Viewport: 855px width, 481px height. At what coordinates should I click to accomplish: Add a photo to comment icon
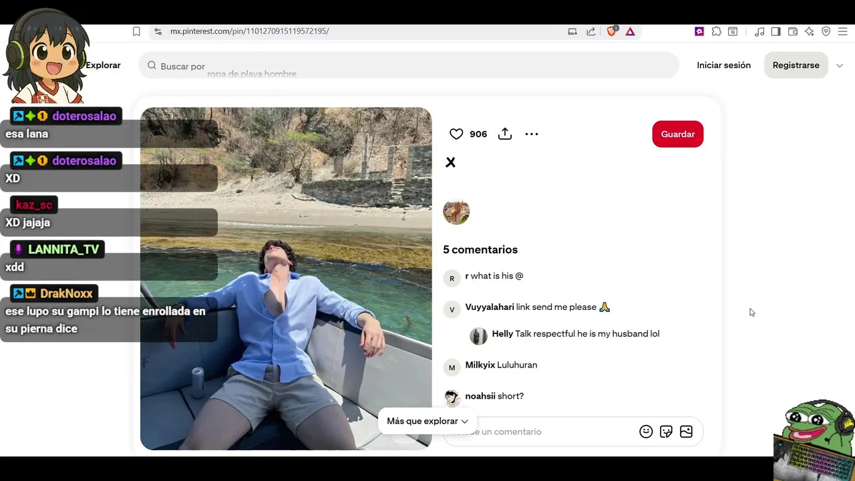pyautogui.click(x=686, y=432)
